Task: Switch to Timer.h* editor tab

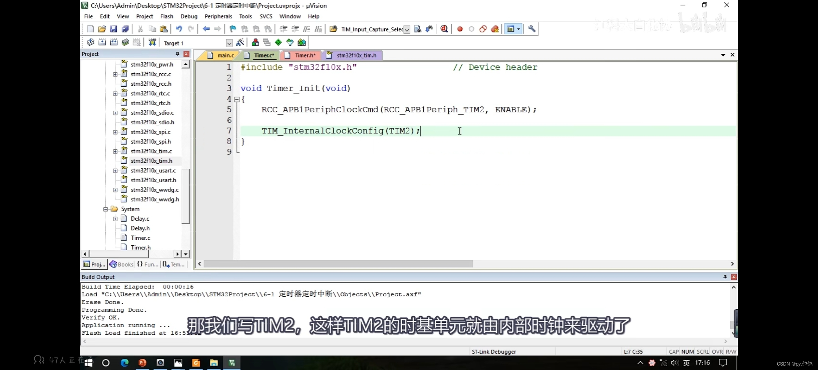Action: (x=301, y=56)
